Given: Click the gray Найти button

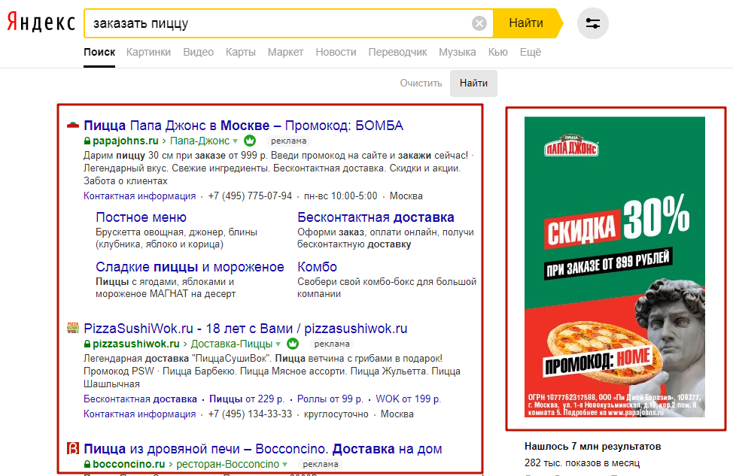Looking at the screenshot, I should pyautogui.click(x=473, y=83).
